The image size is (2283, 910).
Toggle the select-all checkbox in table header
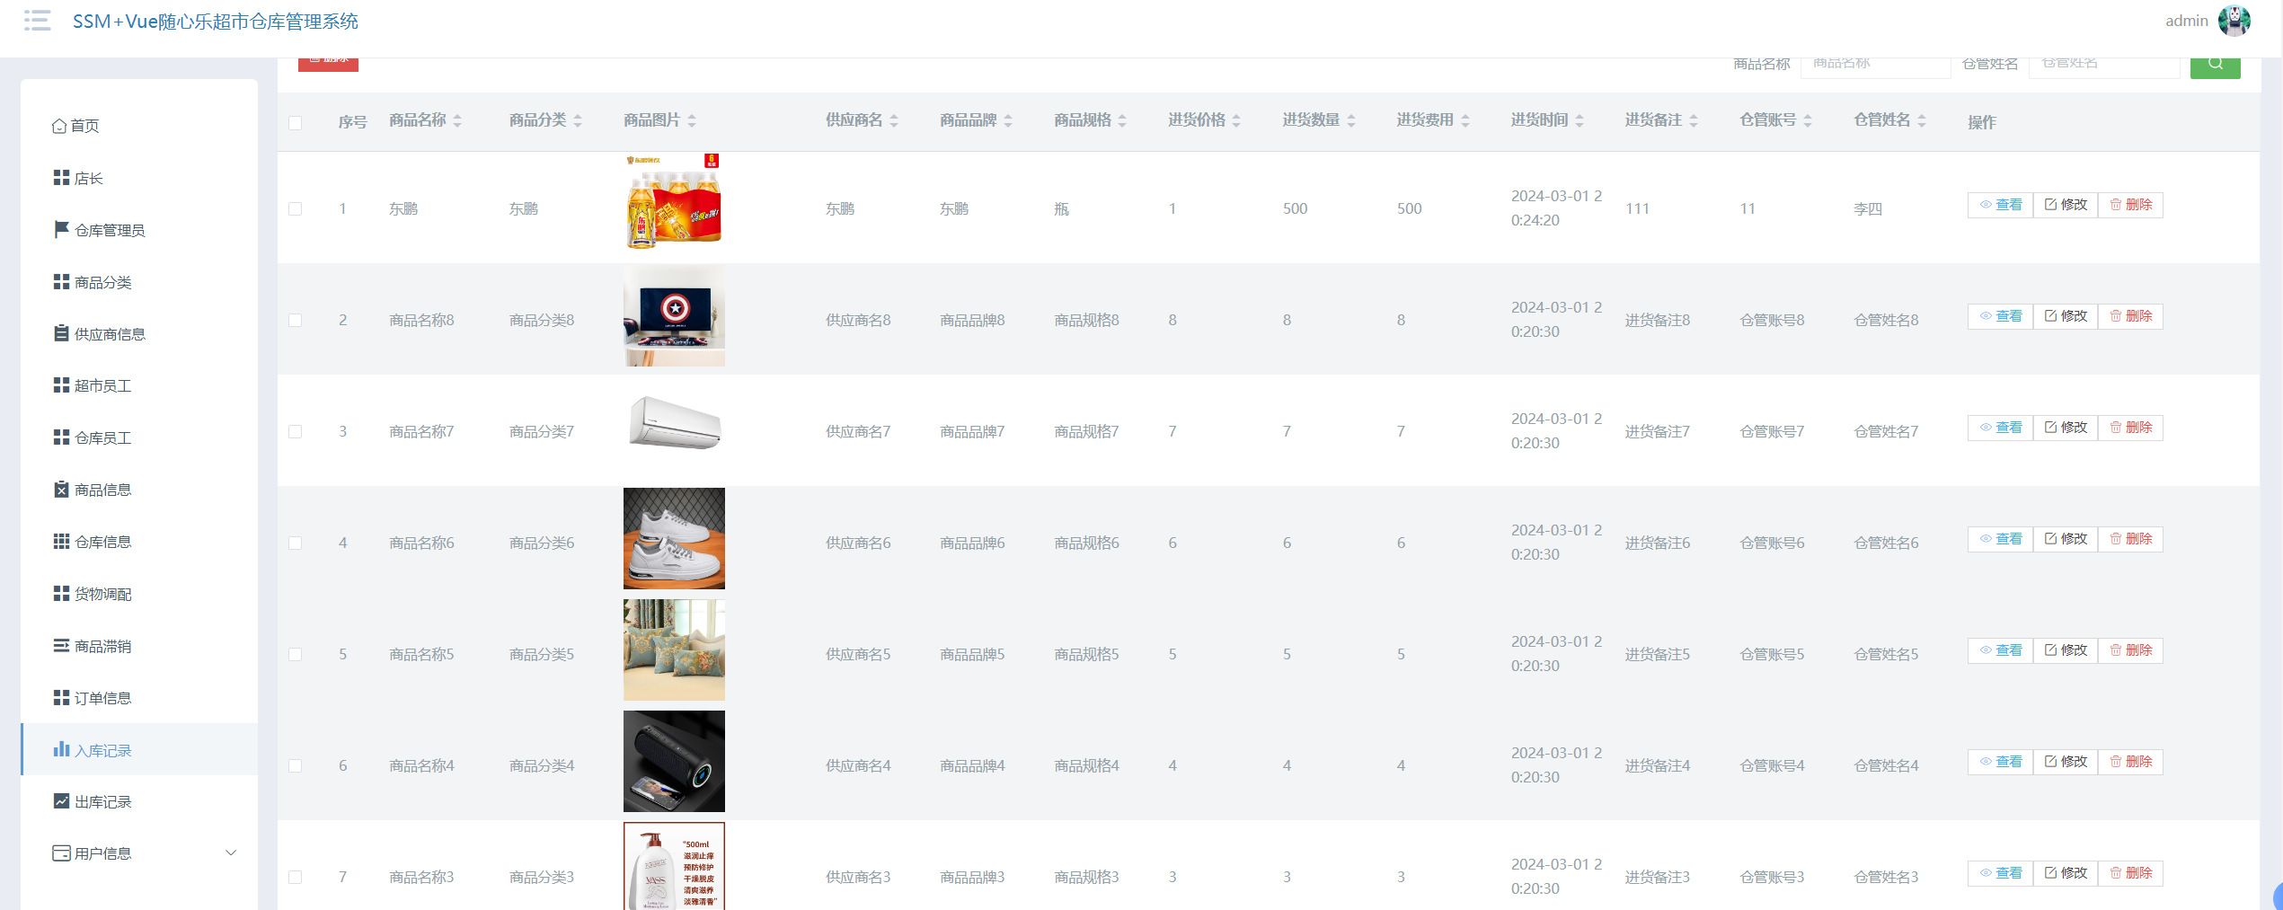295,123
